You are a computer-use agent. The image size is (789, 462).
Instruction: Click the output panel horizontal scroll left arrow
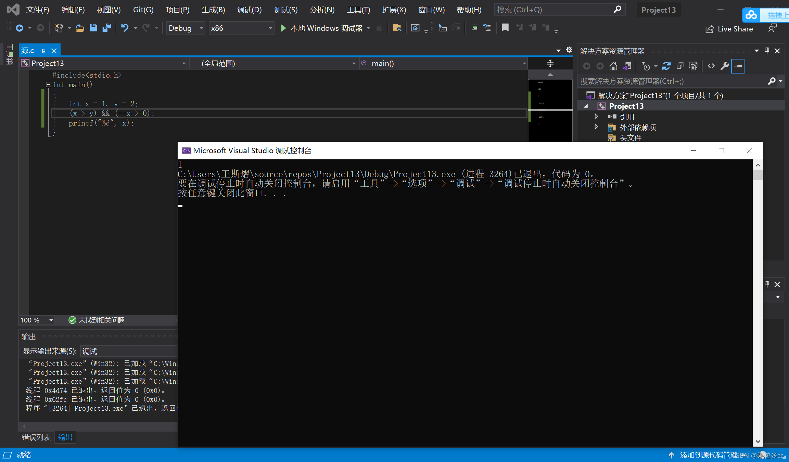tap(24, 426)
